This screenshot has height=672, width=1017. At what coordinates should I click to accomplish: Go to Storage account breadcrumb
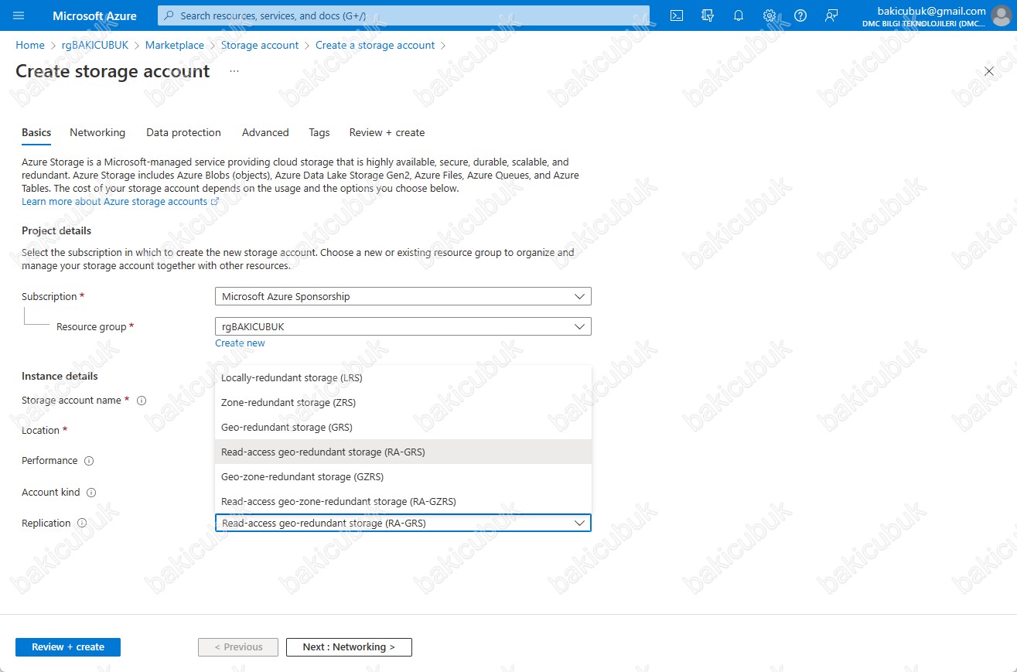pos(260,46)
